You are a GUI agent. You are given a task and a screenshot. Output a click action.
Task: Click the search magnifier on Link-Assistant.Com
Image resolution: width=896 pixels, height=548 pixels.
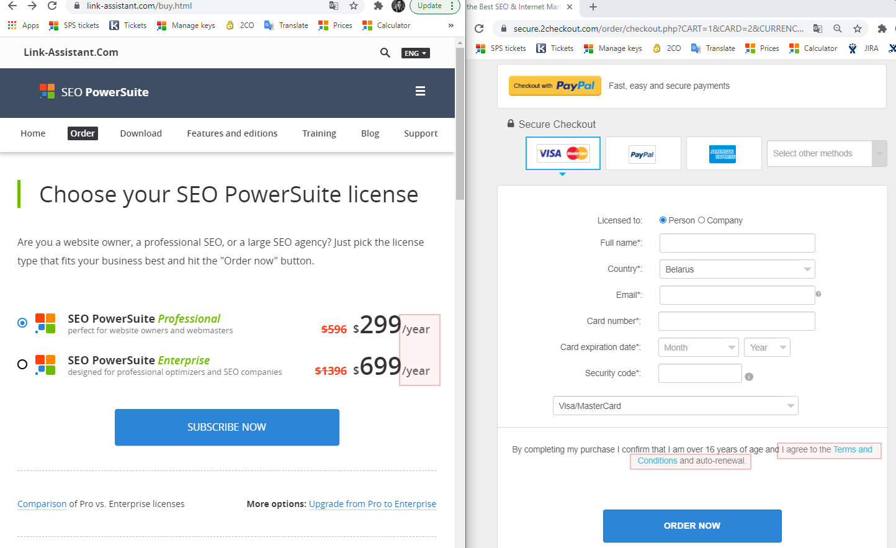click(385, 53)
